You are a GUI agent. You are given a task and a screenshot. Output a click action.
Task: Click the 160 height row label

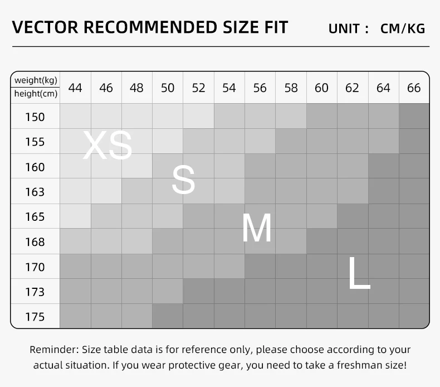[x=35, y=167]
